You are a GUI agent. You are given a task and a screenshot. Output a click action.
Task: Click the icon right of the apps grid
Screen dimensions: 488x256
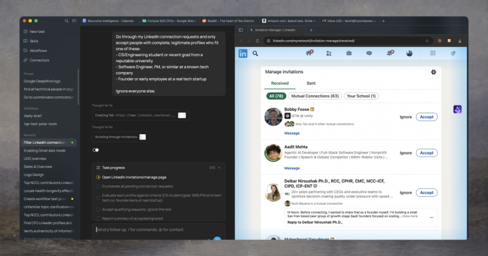(x=453, y=53)
